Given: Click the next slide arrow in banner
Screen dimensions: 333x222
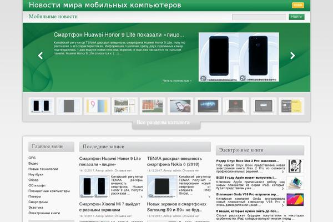Looking at the screenshot, I should (x=292, y=56).
